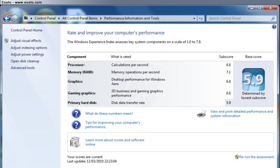Open Adjust visual effects
The image size is (280, 168).
coord(26,41)
